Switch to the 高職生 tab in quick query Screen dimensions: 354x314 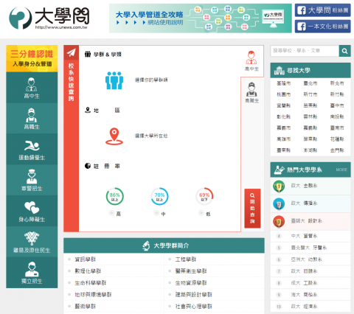251,92
